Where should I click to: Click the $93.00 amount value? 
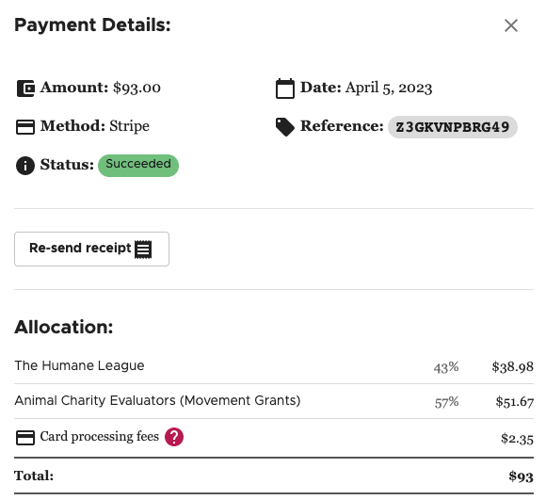coord(136,88)
